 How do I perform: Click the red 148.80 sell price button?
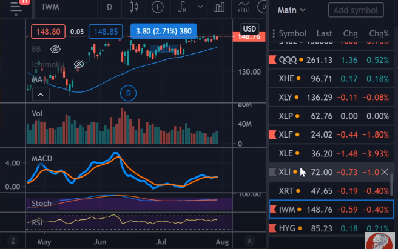[48, 32]
